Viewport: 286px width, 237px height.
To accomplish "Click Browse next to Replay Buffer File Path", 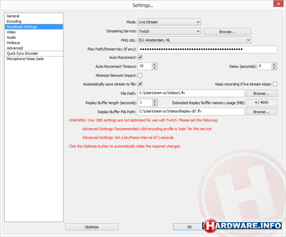I will click(261, 112).
